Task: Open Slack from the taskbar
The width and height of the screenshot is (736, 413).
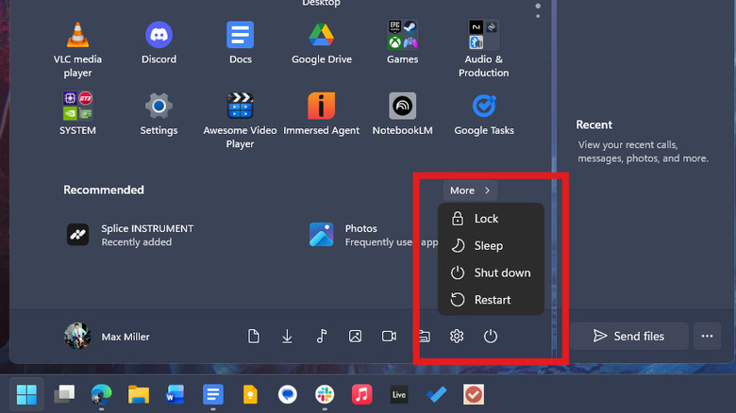Action: 325,394
